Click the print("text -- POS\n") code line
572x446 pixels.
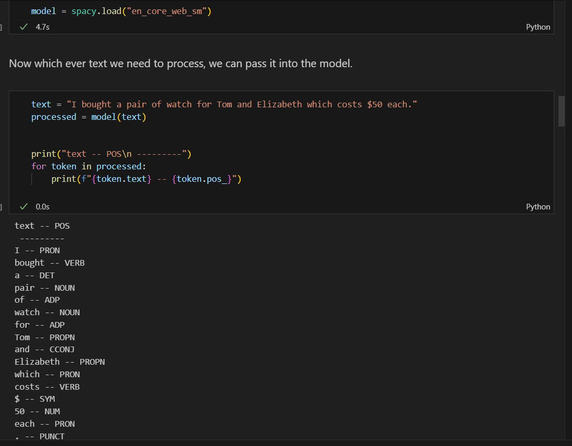point(111,154)
